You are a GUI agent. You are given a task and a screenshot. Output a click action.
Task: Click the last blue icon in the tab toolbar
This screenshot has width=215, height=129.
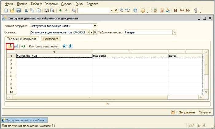coord(71,46)
